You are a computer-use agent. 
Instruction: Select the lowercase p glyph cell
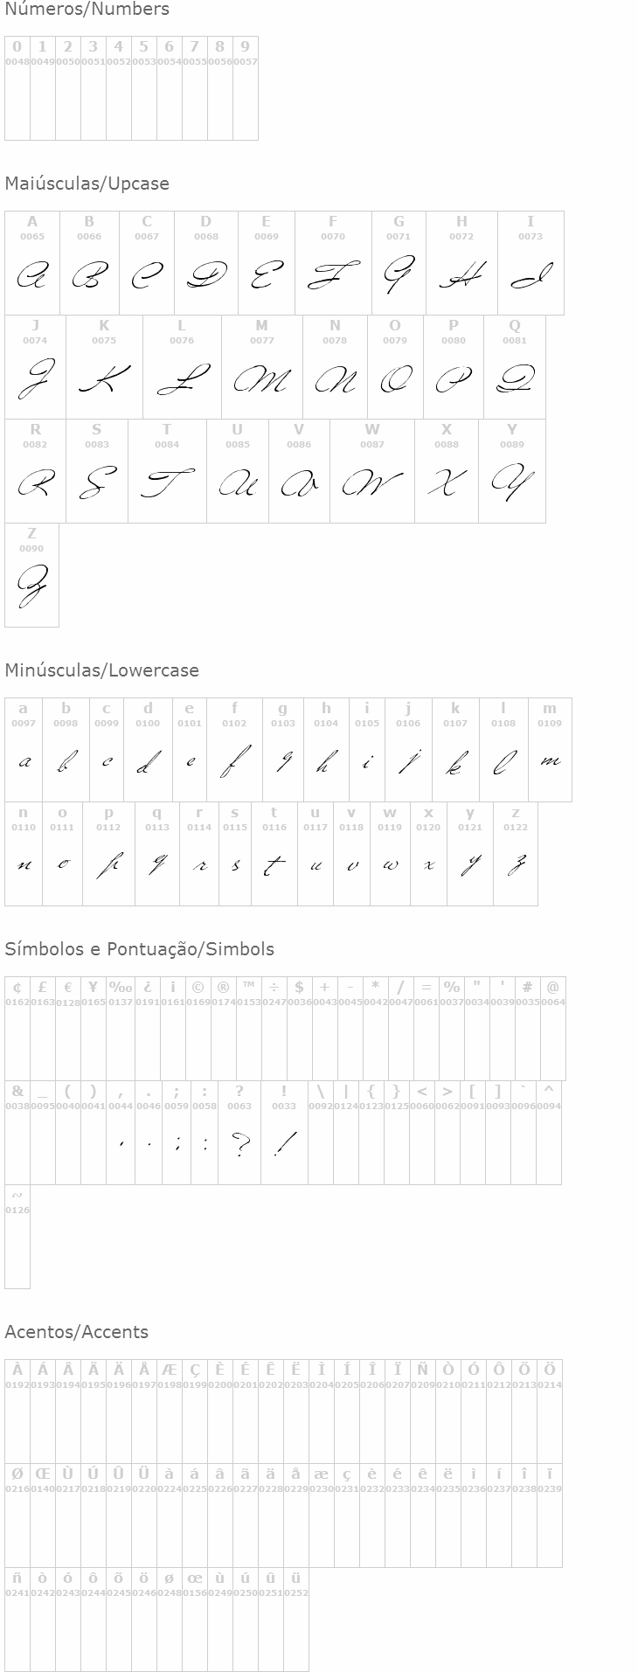click(x=108, y=854)
